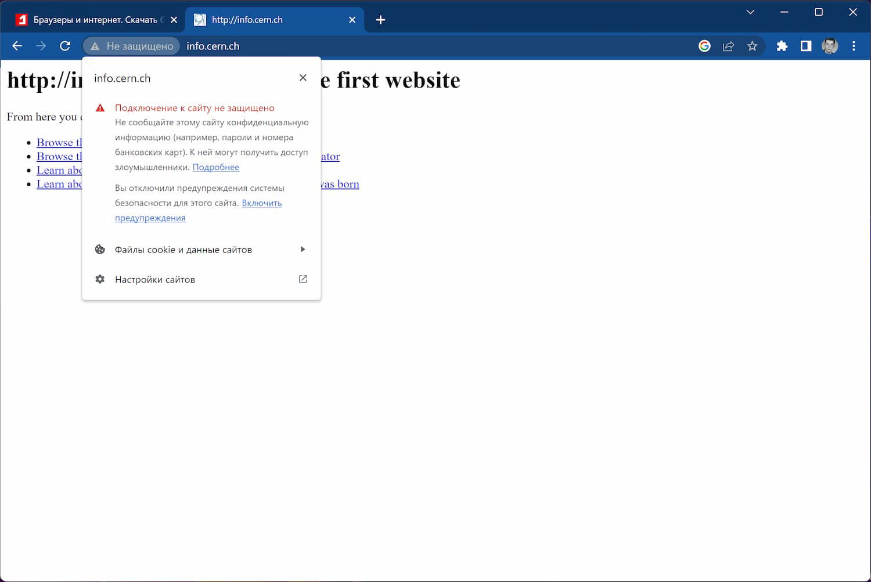Image resolution: width=871 pixels, height=582 pixels.
Task: Click the red favicon of first tab
Action: click(21, 20)
